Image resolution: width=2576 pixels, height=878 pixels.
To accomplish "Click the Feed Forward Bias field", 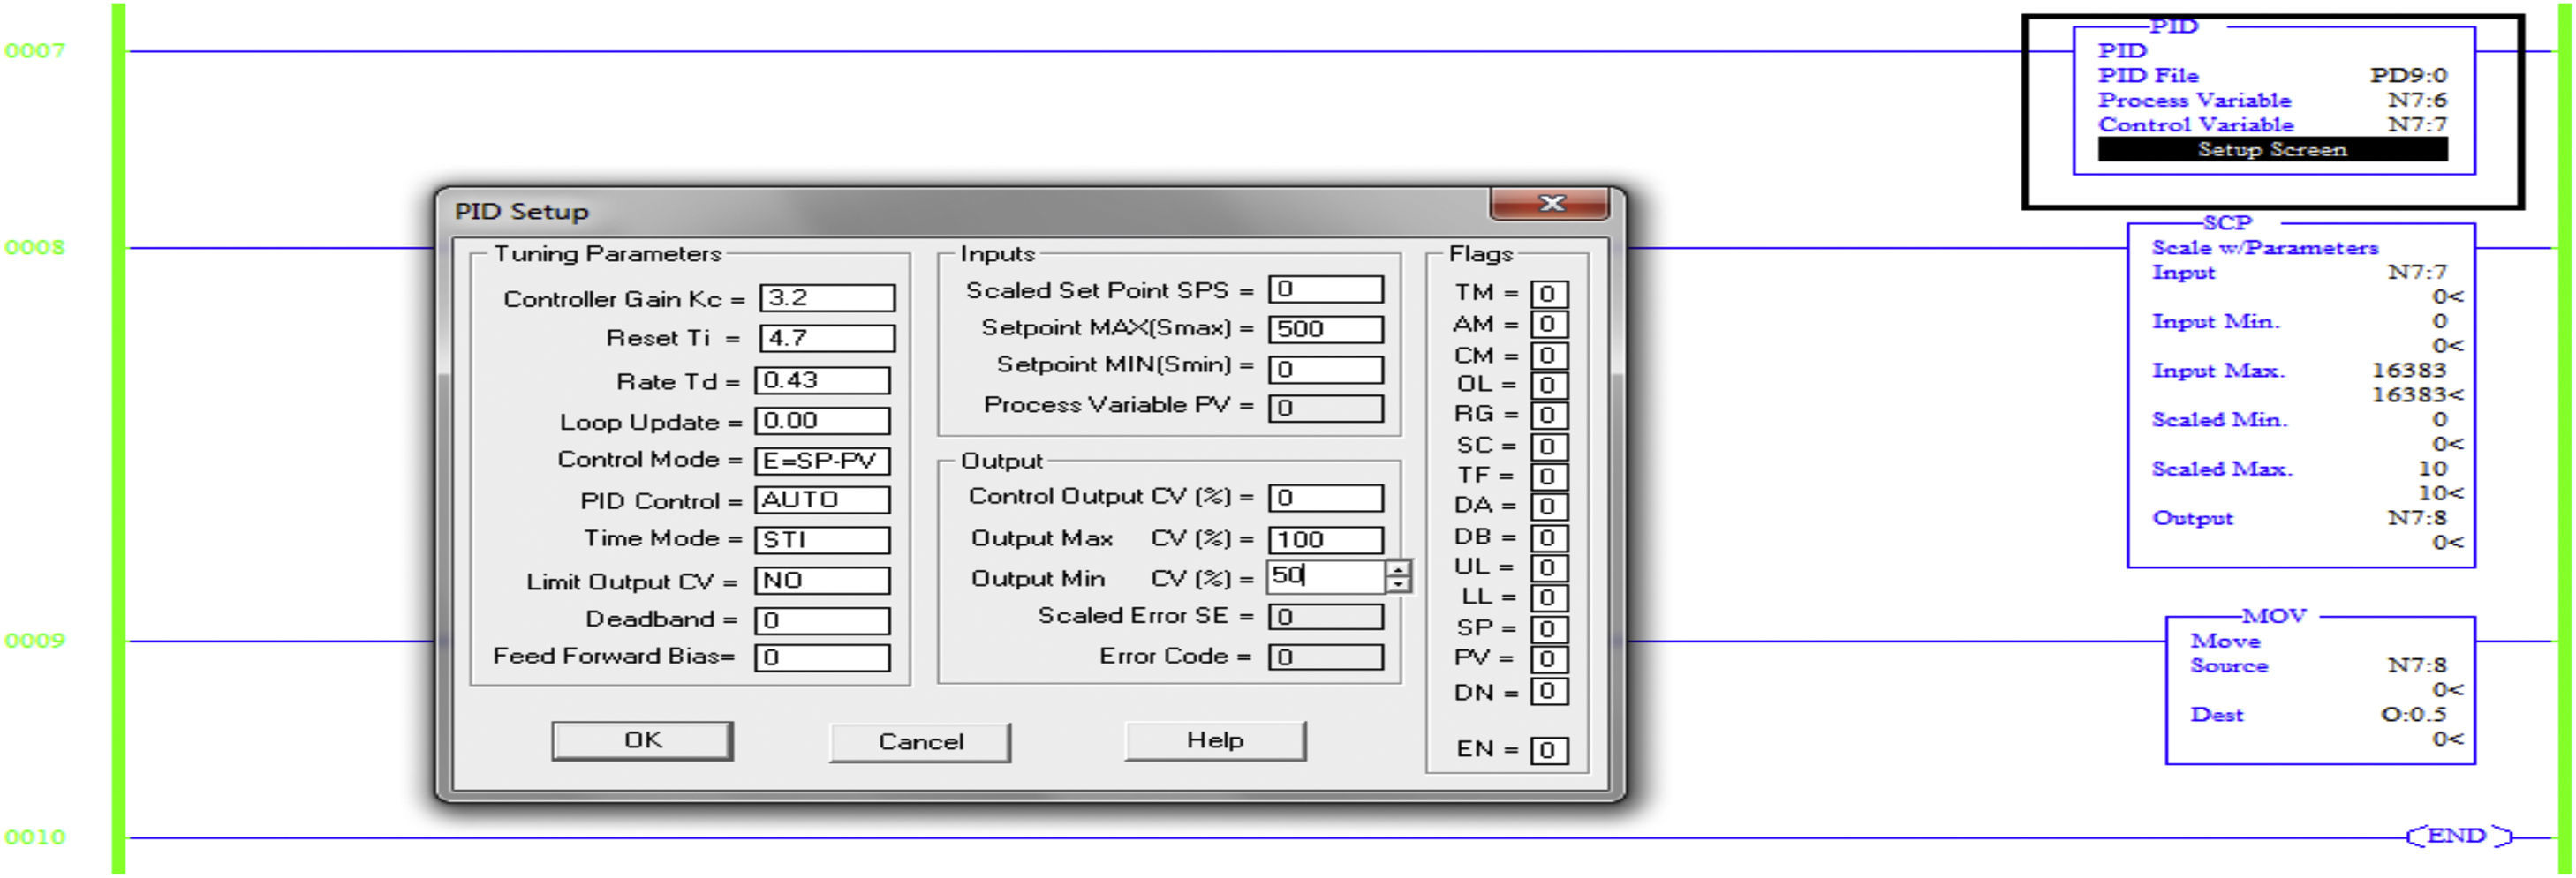I will click(x=822, y=658).
